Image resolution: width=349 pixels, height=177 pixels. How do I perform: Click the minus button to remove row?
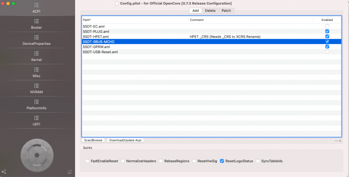point(336,141)
